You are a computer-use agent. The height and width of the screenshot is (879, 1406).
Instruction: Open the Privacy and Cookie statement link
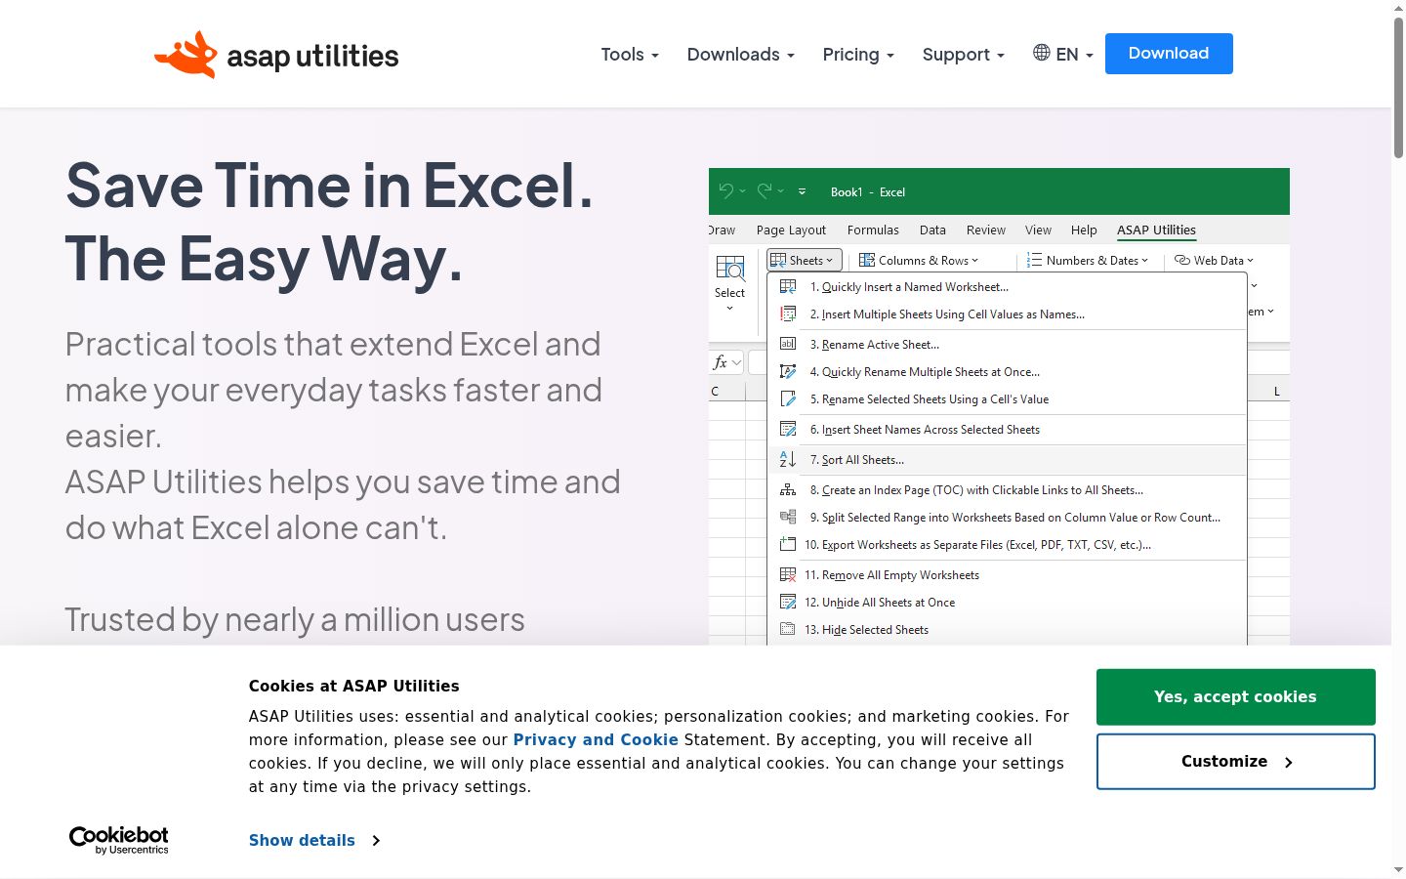596,740
